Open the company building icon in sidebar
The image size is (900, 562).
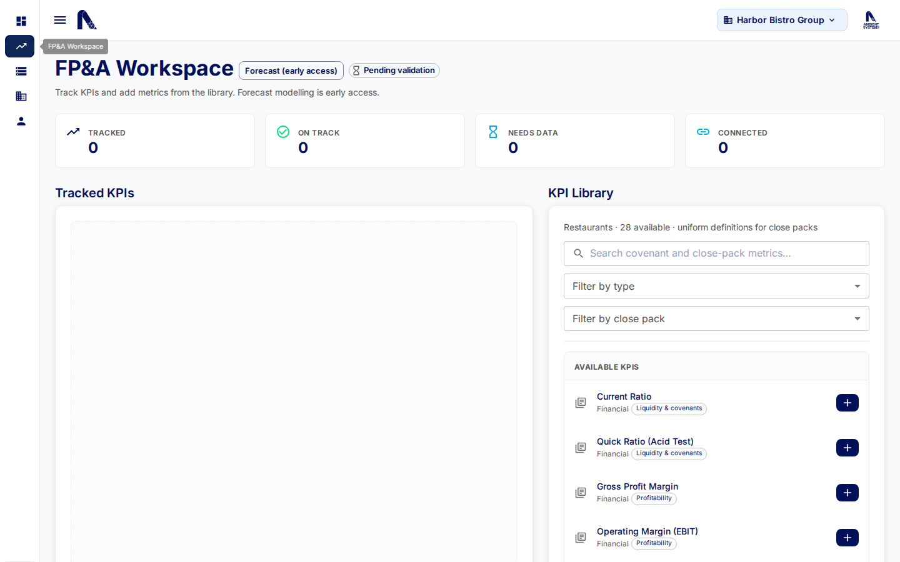pos(21,96)
